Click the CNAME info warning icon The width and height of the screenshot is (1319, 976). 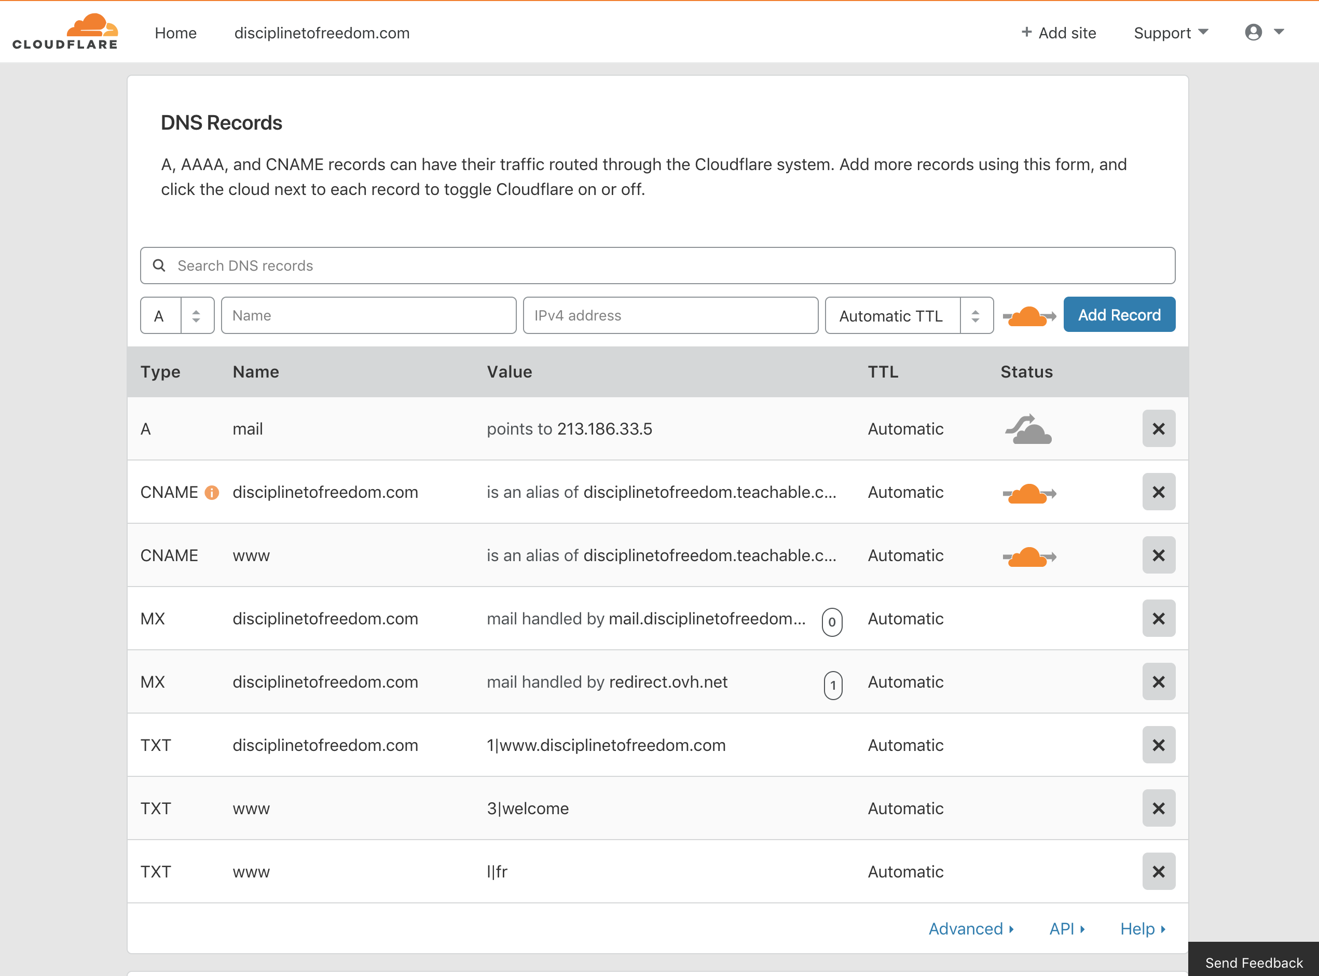point(212,493)
